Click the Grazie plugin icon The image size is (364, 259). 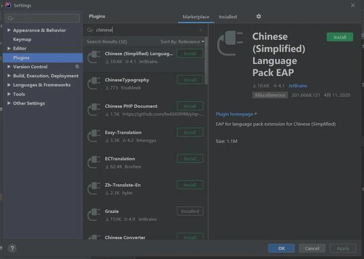click(94, 215)
